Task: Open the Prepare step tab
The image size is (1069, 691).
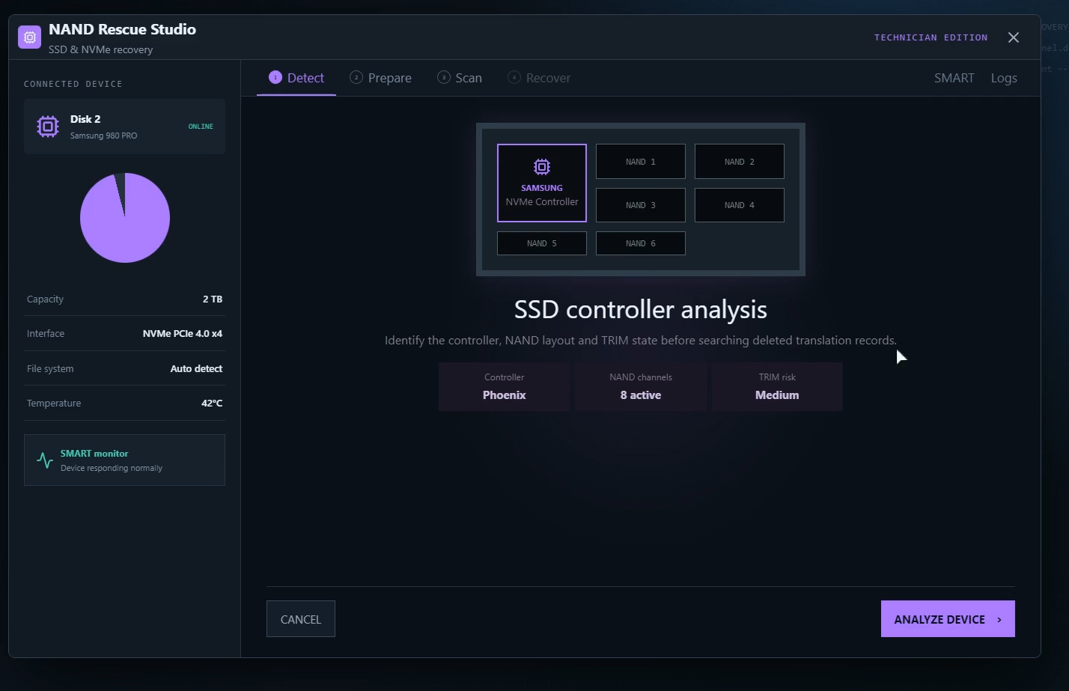Action: click(x=380, y=78)
